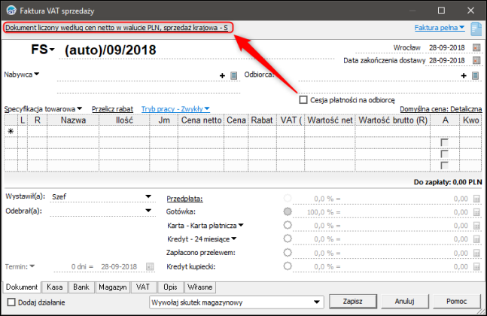Click Nabywca name input field
This screenshot has width=487, height=316.
138,76
